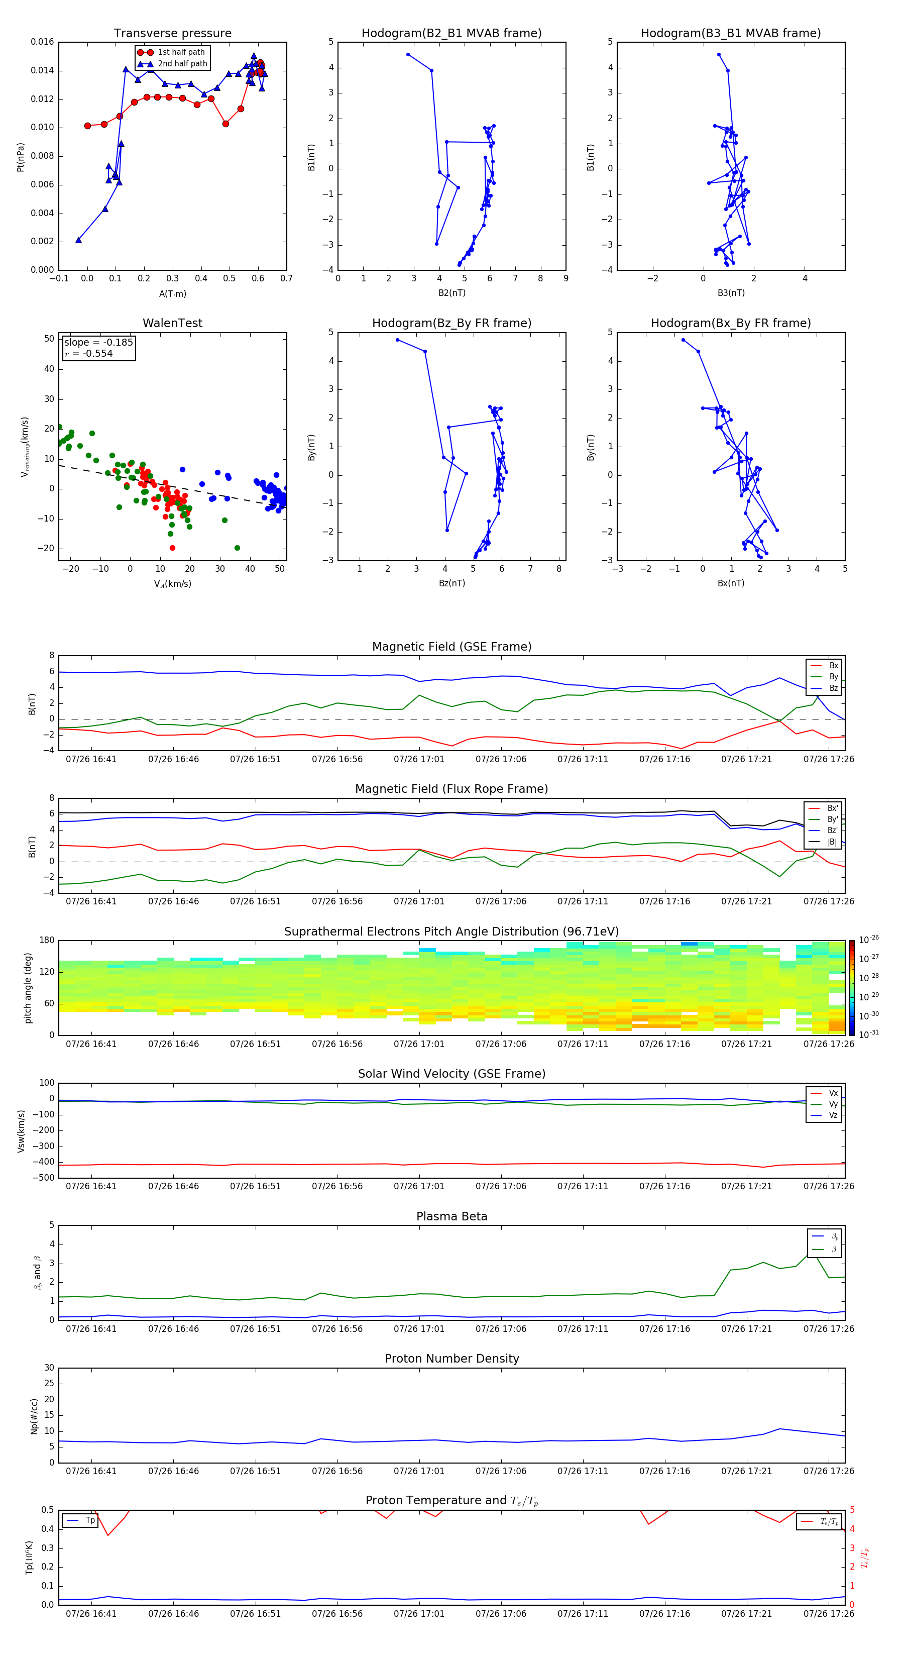Select the Suprathermal Electrons Pitch Angle Distribution title
The height and width of the screenshot is (1658, 904).
coord(451,932)
